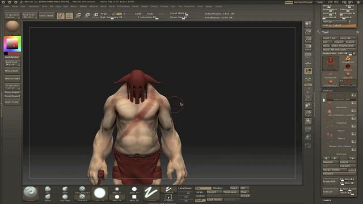Open the current character tool thumbnail
This screenshot has width=363, height=204.
331,63
